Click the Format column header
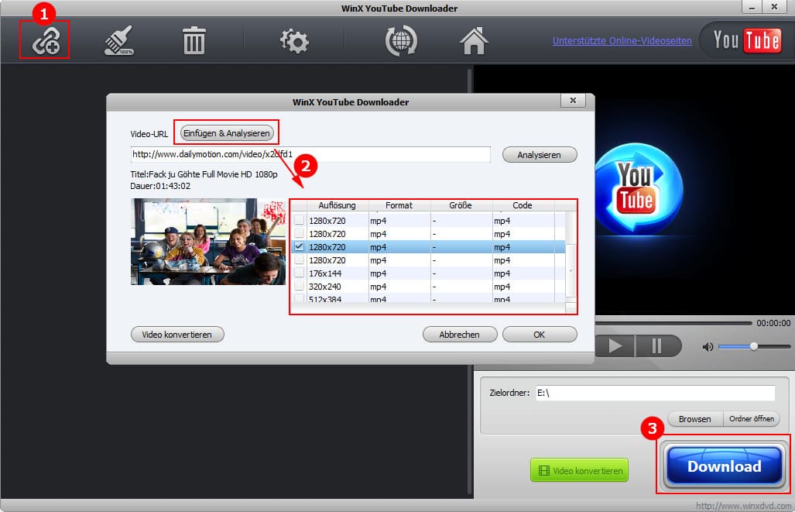Screen dimensions: 795x512 point(399,205)
